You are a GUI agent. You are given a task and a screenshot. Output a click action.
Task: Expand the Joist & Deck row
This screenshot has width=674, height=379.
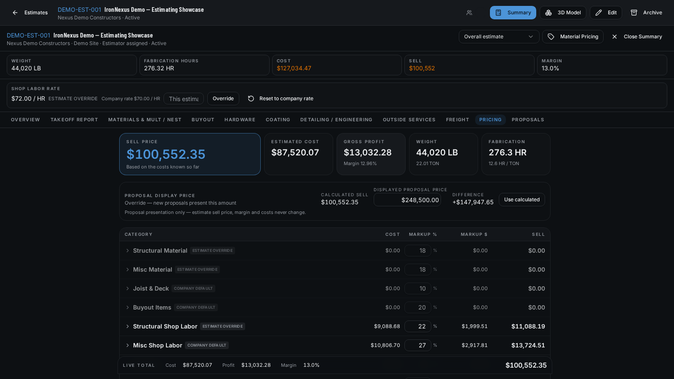point(128,288)
